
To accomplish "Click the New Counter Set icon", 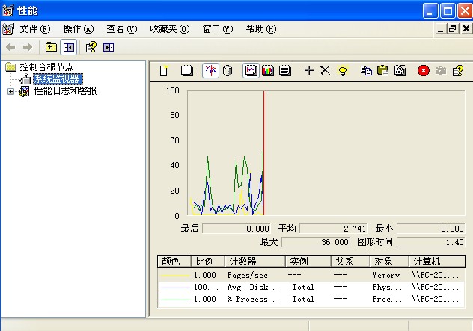I will [165, 70].
